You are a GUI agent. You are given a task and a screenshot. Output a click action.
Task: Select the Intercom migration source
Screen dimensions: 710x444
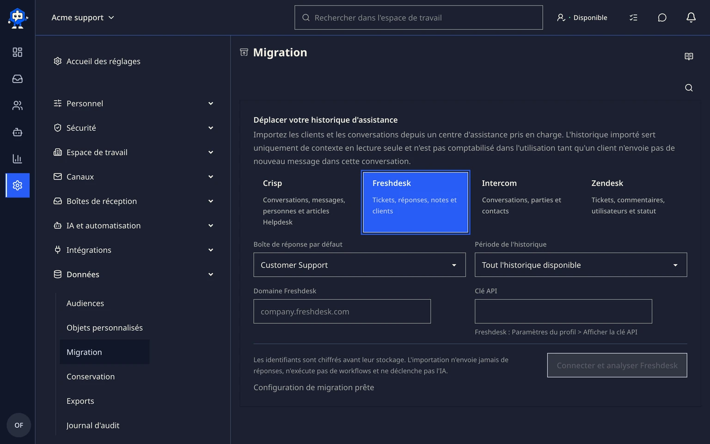point(525,203)
